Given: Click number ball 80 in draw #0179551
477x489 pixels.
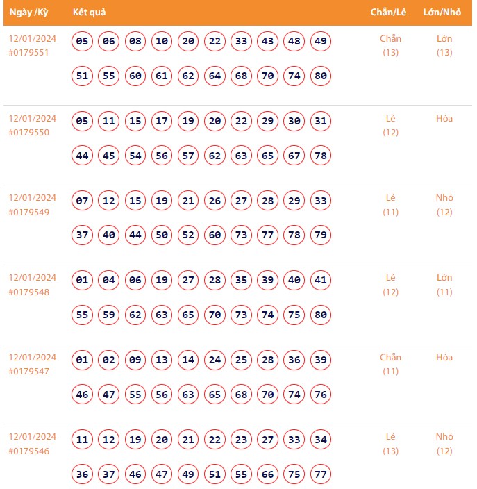Looking at the screenshot, I should point(320,76).
